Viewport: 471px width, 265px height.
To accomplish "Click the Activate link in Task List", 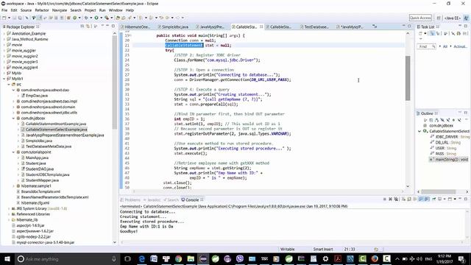I will tap(460, 46).
